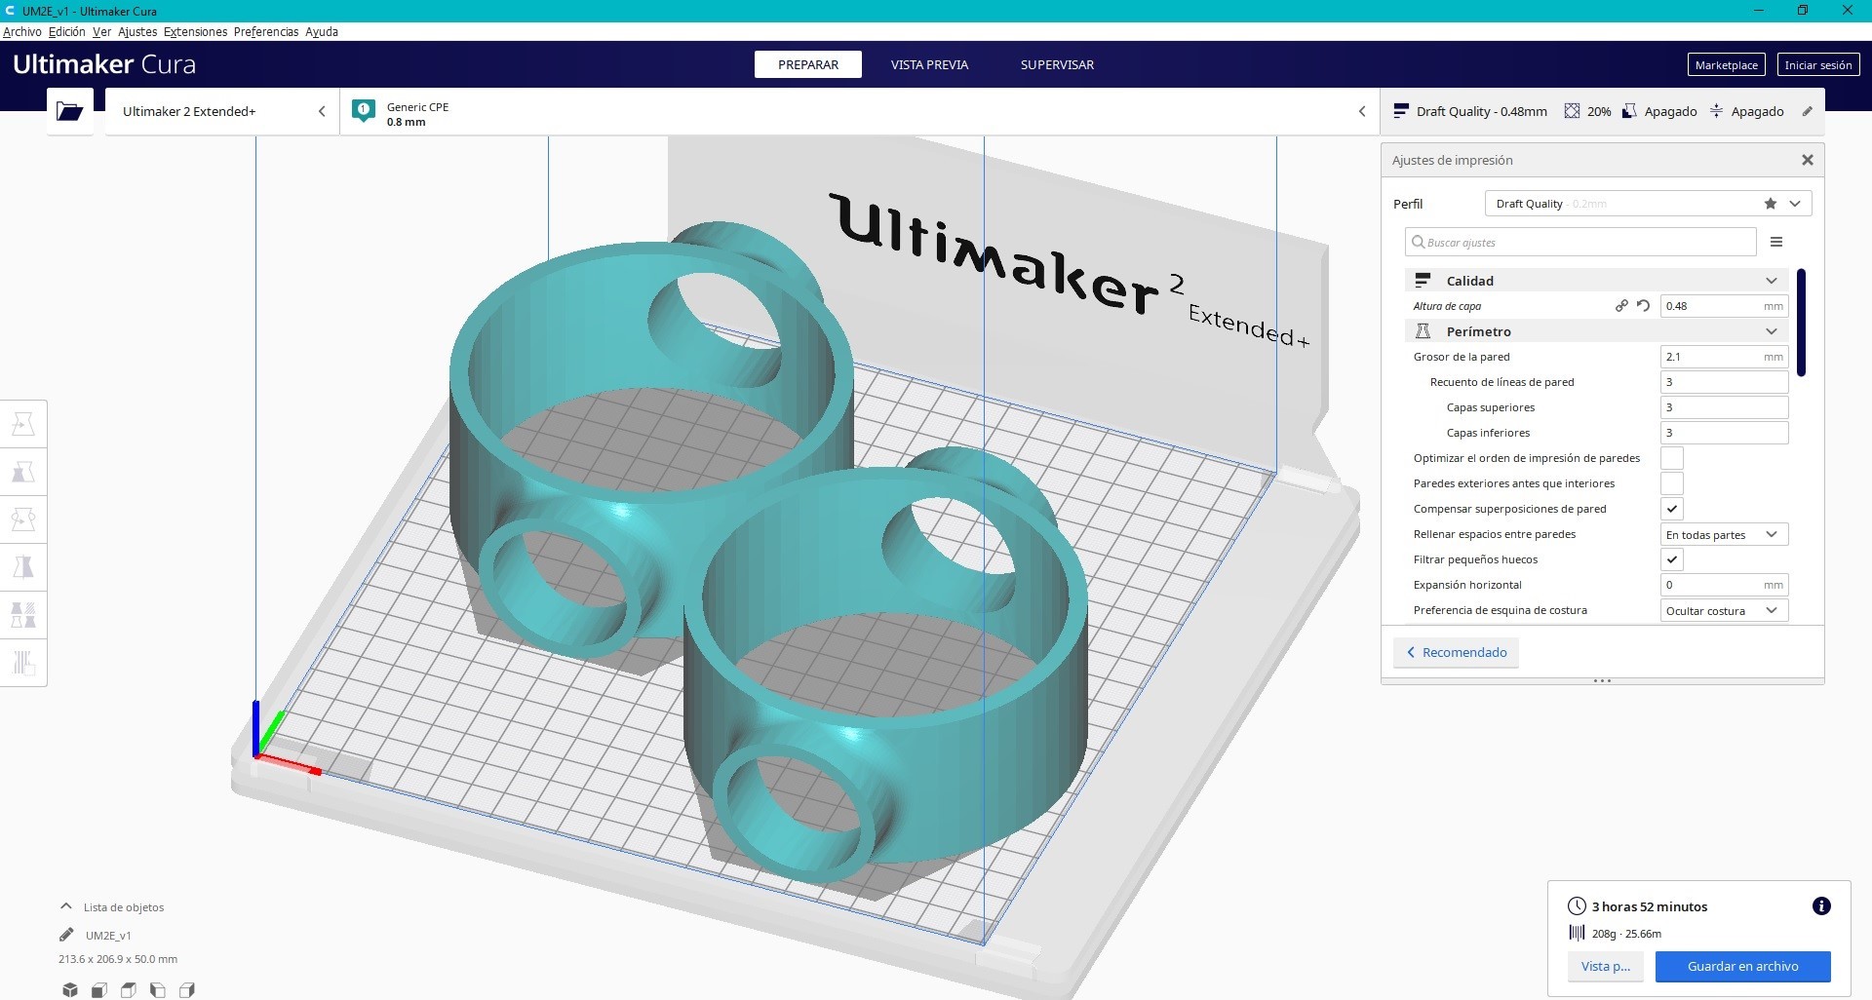
Task: Switch to VISTA PREVIA stage tab
Action: [929, 64]
